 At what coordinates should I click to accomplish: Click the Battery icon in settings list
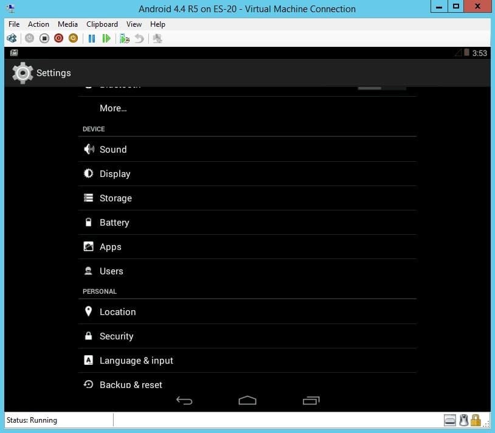(x=88, y=222)
